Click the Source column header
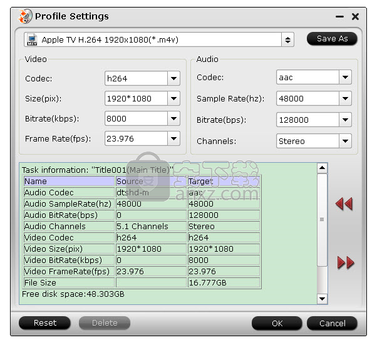The height and width of the screenshot is (355, 387). point(151,182)
